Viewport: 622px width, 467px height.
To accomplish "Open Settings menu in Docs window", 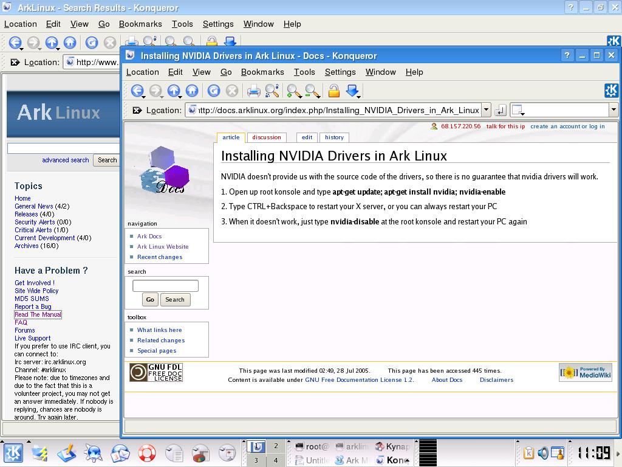I will 340,72.
